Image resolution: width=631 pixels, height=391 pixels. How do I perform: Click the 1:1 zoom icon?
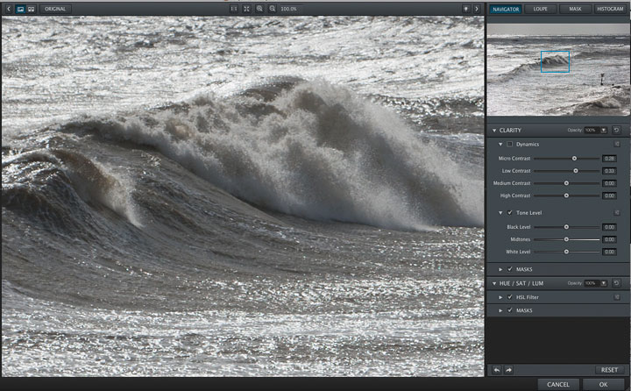coord(234,9)
